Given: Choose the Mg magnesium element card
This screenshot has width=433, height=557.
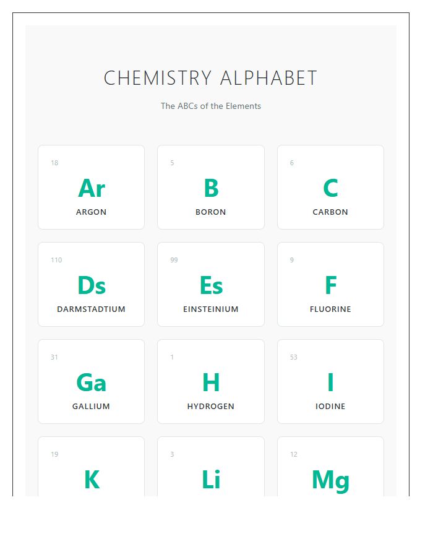Looking at the screenshot, I should 330,467.
